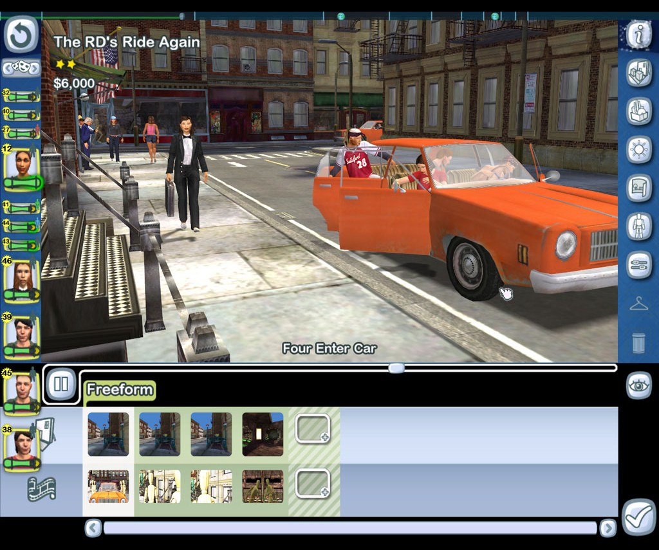Screen dimensions: 659x550
Task: Open the info panel icon
Action: (x=638, y=35)
